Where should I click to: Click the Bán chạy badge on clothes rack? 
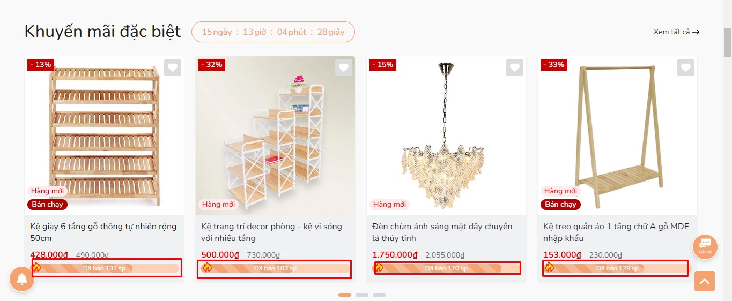pos(560,204)
